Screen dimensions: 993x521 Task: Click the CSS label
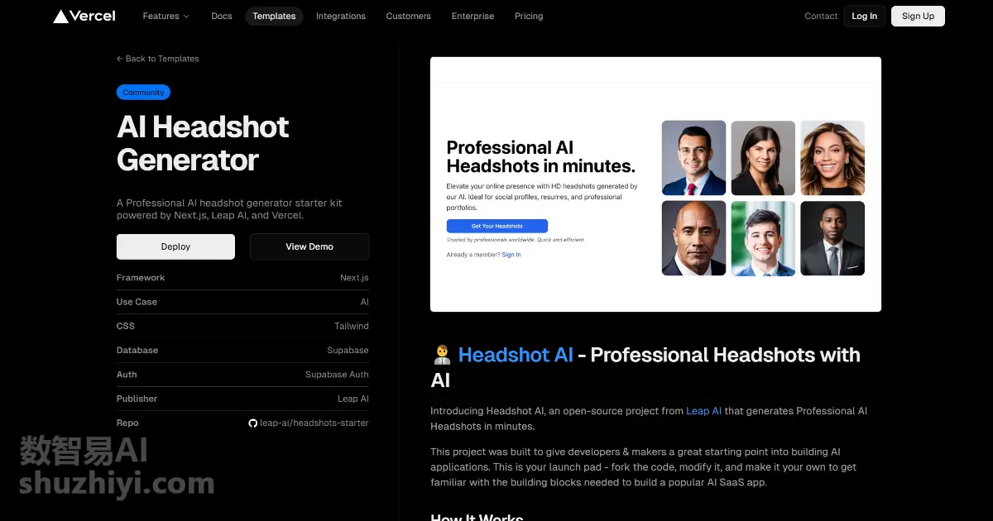click(x=126, y=326)
